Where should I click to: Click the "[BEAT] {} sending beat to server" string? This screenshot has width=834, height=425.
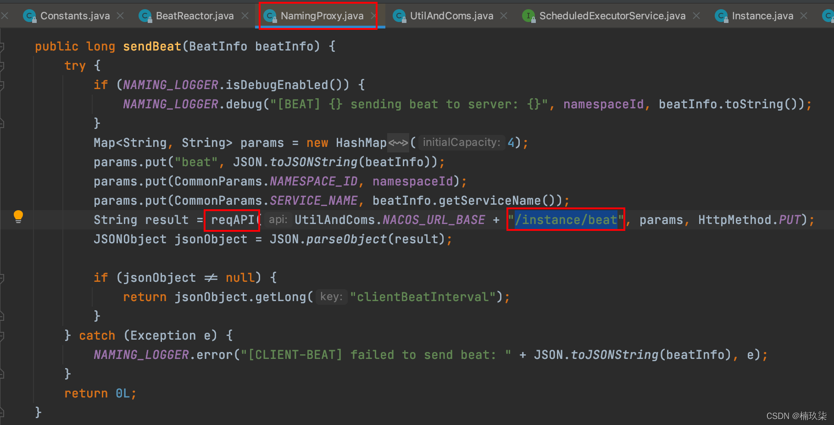coord(409,104)
